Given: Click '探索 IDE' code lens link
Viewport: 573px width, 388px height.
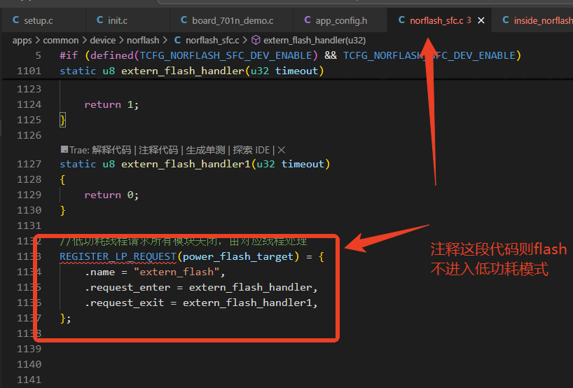Looking at the screenshot, I should 251,150.
